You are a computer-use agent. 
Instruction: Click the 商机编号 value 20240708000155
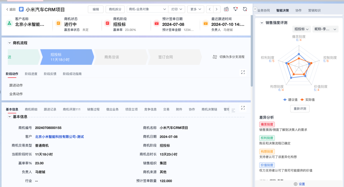click(x=48, y=128)
